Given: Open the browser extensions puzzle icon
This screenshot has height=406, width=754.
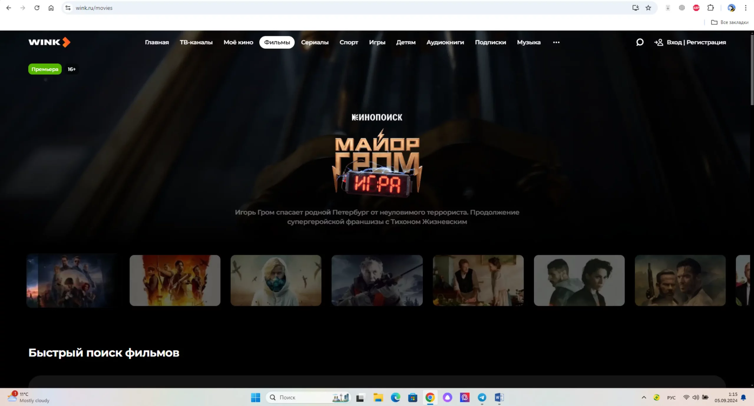Looking at the screenshot, I should (710, 8).
